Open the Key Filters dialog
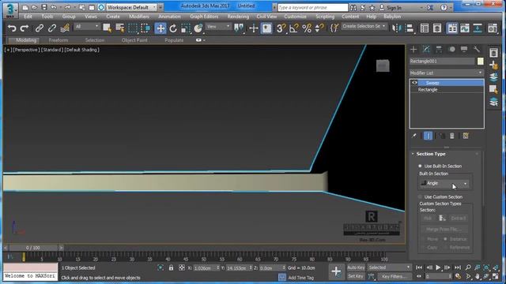 [x=394, y=276]
